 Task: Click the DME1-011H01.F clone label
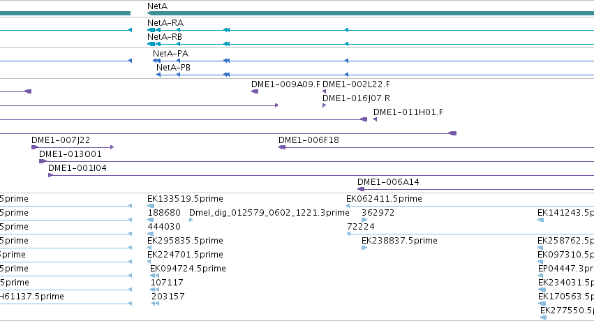(408, 112)
